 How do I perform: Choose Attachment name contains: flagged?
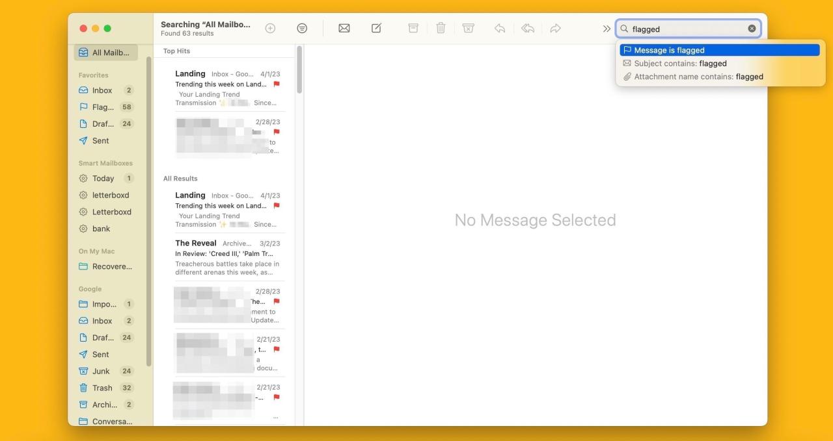[720, 77]
